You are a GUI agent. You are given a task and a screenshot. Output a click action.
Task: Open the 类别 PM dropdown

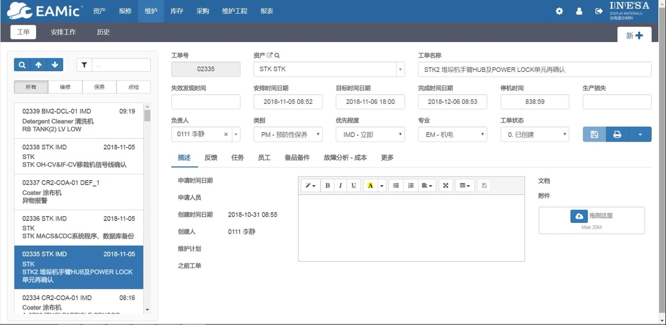pyautogui.click(x=288, y=134)
